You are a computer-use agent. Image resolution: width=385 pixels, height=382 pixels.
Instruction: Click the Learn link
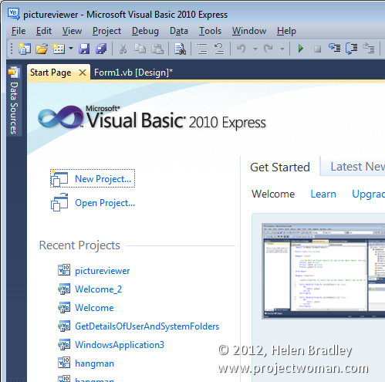click(323, 194)
